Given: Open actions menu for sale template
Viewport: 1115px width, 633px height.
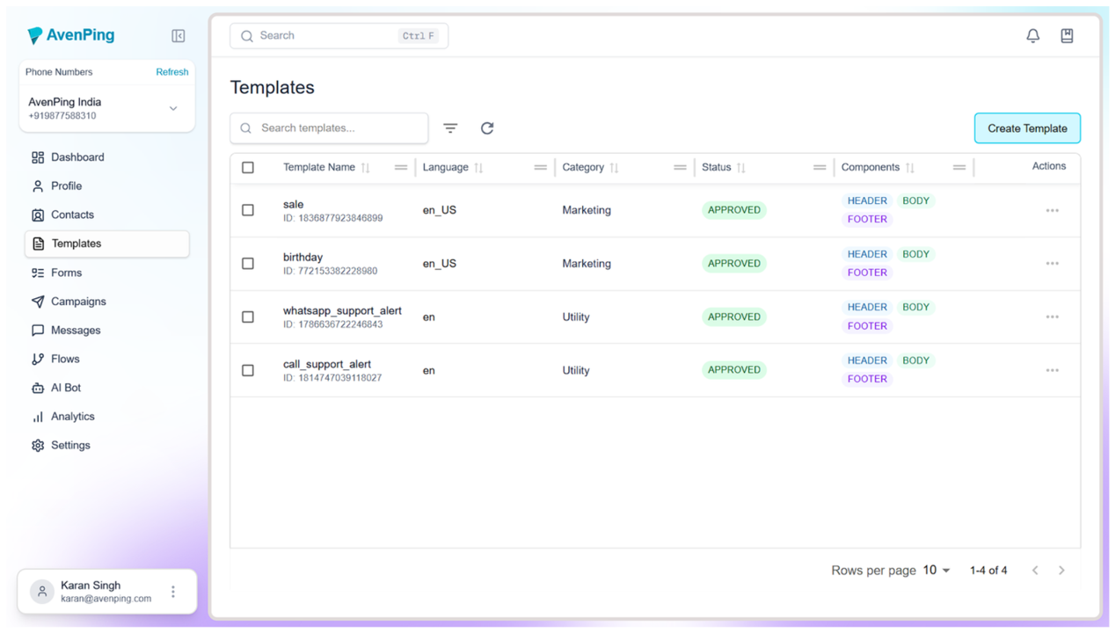Looking at the screenshot, I should tap(1052, 211).
